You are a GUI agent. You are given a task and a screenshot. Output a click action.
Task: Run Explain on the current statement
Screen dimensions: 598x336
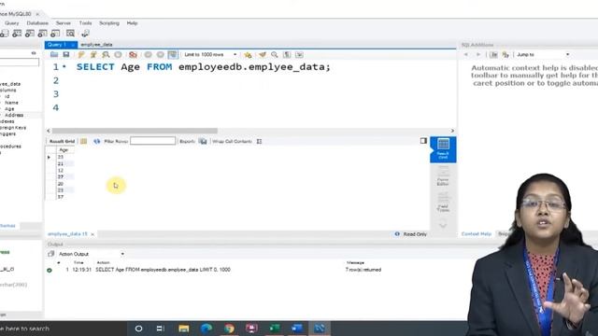click(106, 55)
